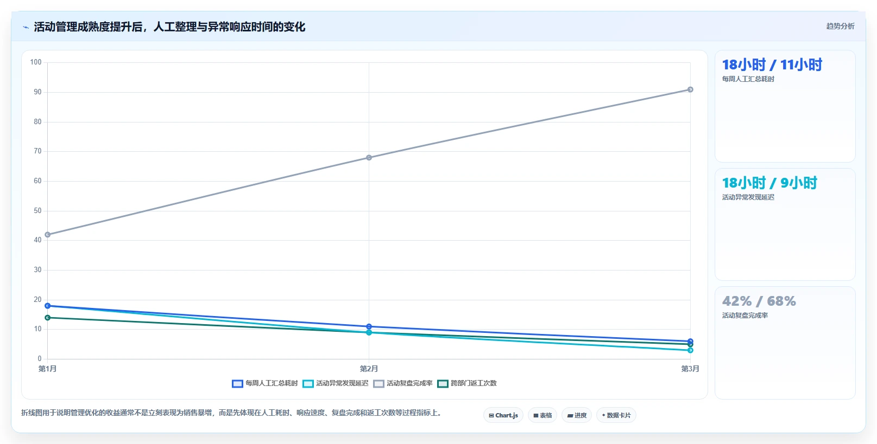The width and height of the screenshot is (877, 444).
Task: Click the 0 y-axis tick label
Action: tap(39, 358)
